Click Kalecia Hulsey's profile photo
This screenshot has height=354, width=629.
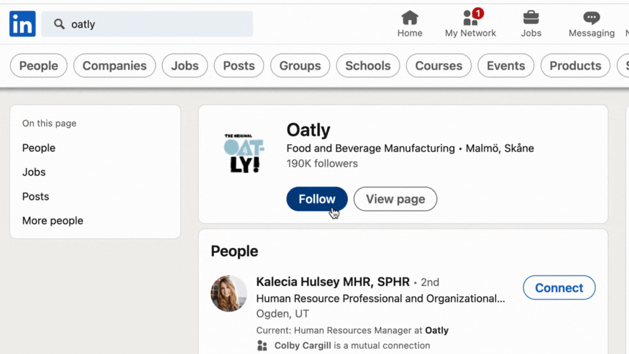click(229, 293)
